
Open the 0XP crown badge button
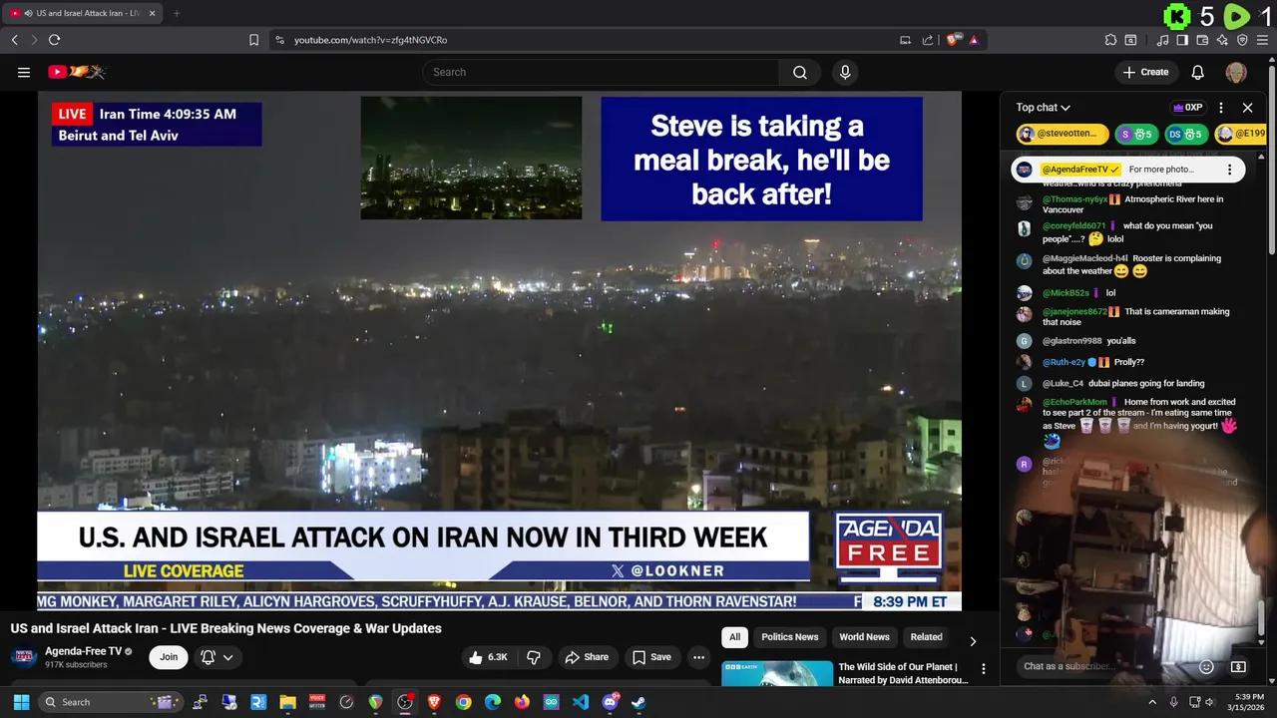(1187, 108)
